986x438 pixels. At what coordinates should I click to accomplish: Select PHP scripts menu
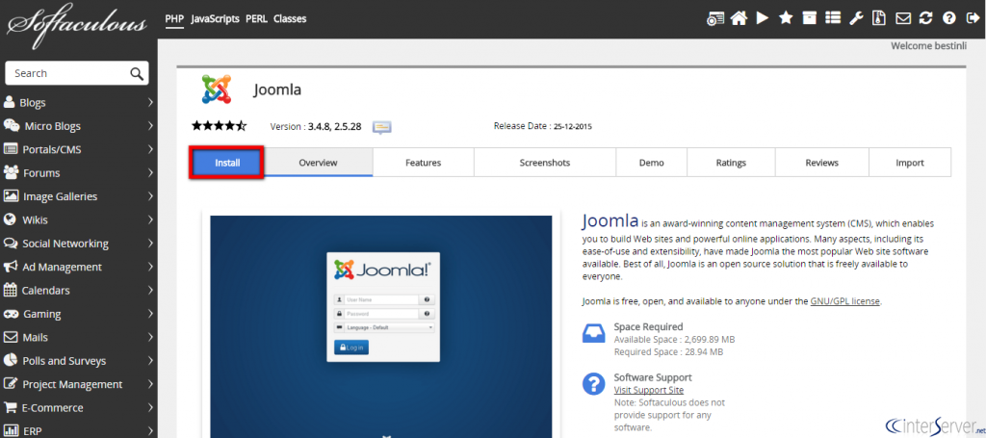click(174, 19)
